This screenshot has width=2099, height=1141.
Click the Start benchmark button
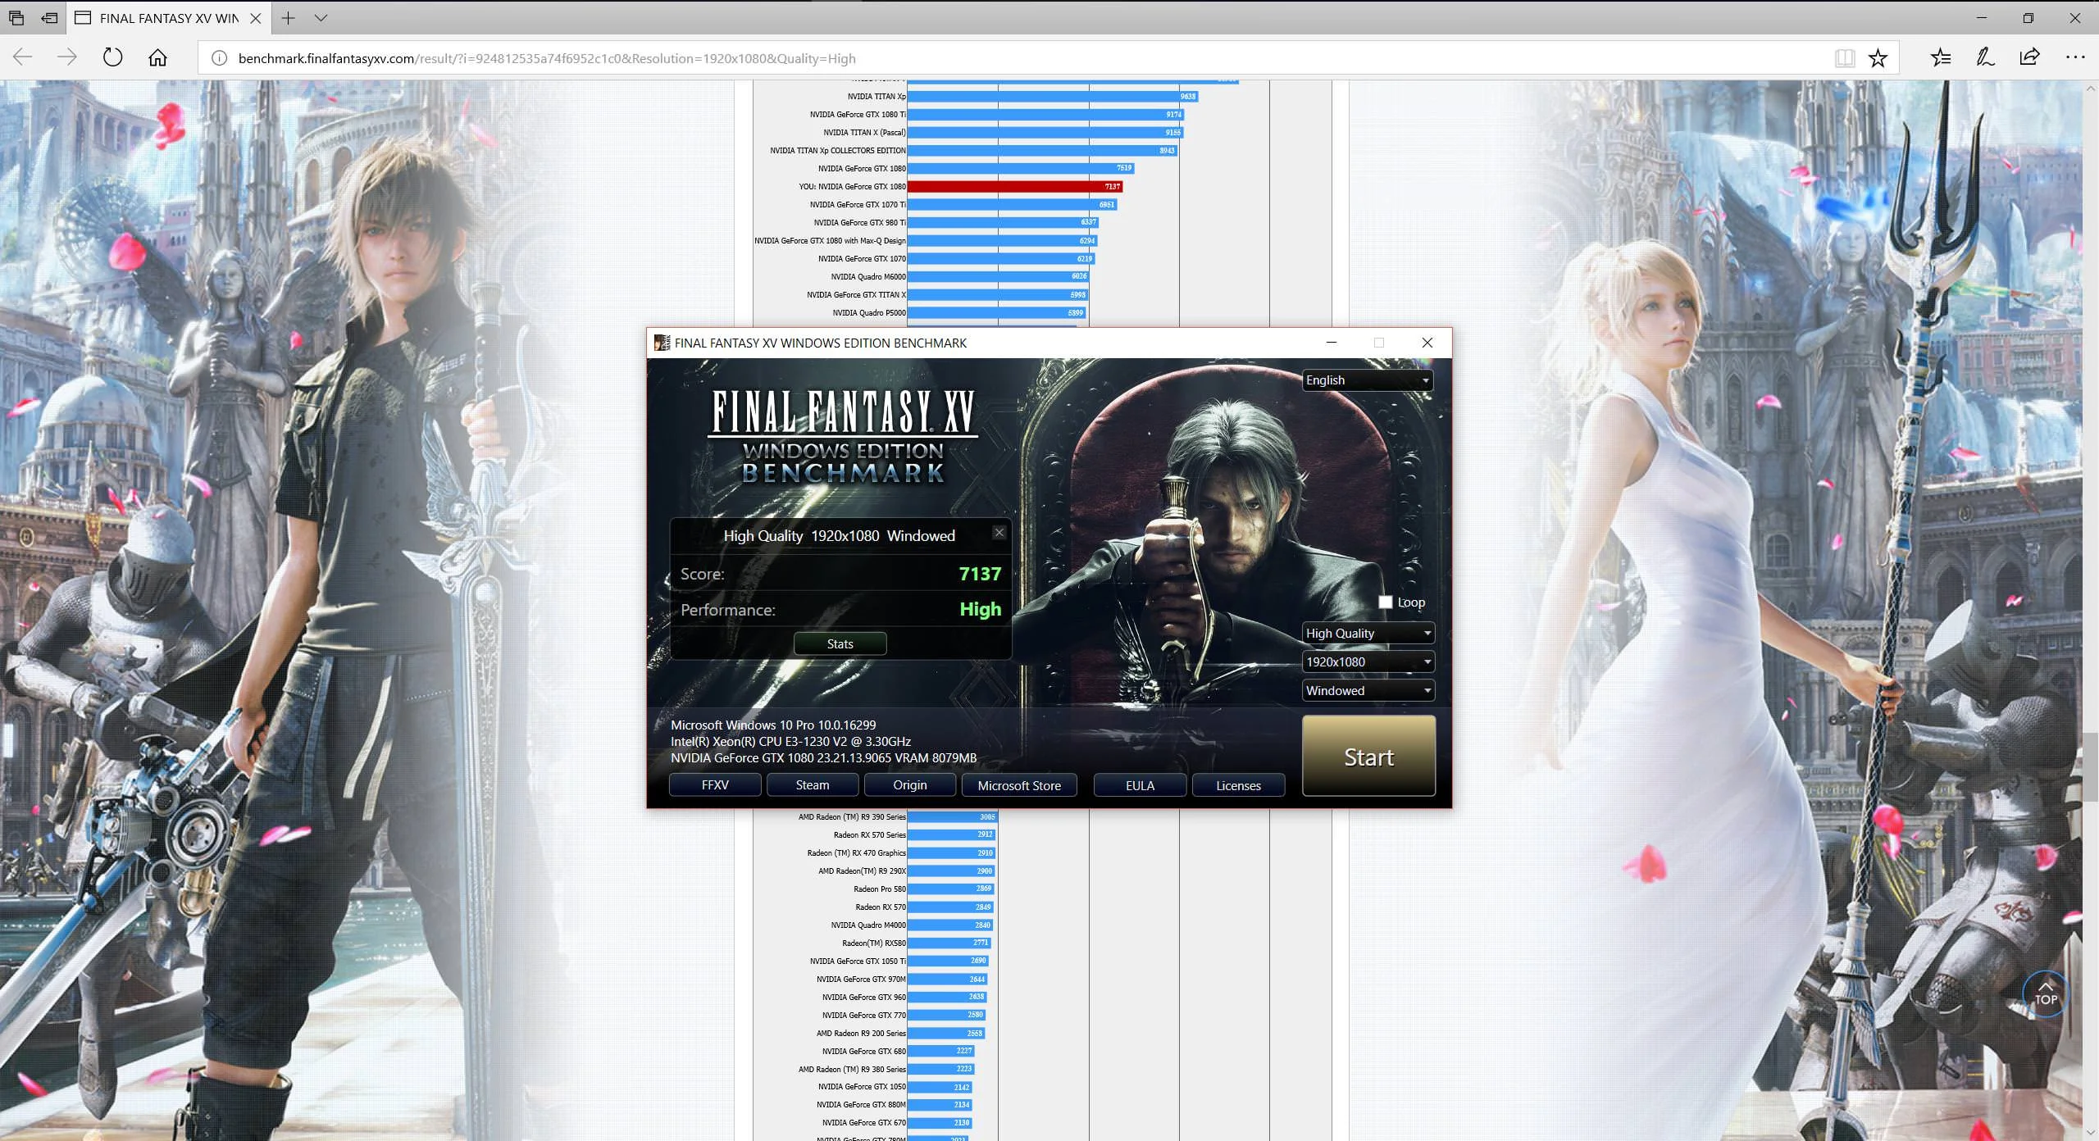click(x=1368, y=756)
